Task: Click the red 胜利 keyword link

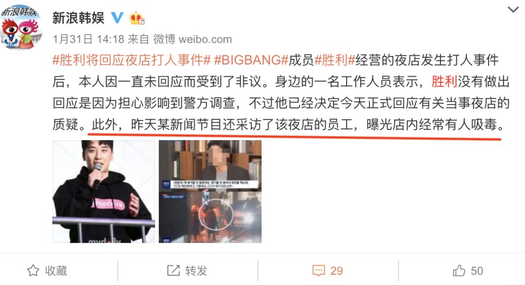Action: (444, 82)
